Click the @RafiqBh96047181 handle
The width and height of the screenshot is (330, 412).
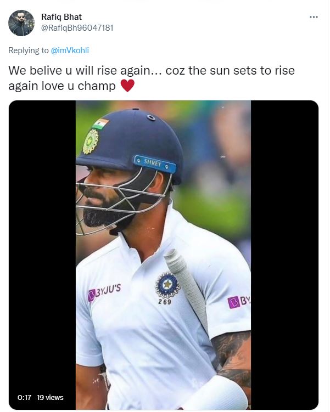click(77, 28)
